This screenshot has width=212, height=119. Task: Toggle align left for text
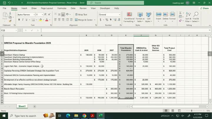click(55, 20)
